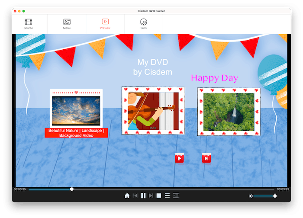Click the red next-page button on DVD menu
The height and width of the screenshot is (218, 303).
(x=206, y=158)
